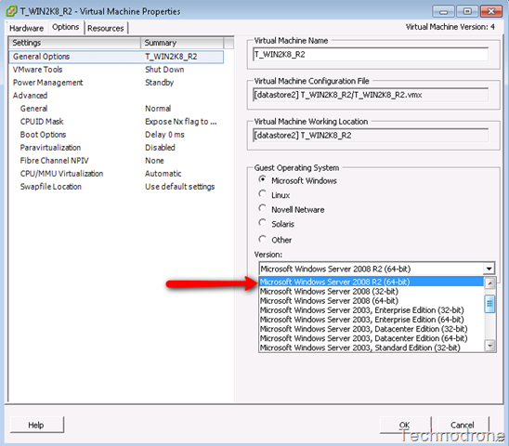Select Paravirtualization setting
The height and width of the screenshot is (446, 509).
(x=50, y=148)
